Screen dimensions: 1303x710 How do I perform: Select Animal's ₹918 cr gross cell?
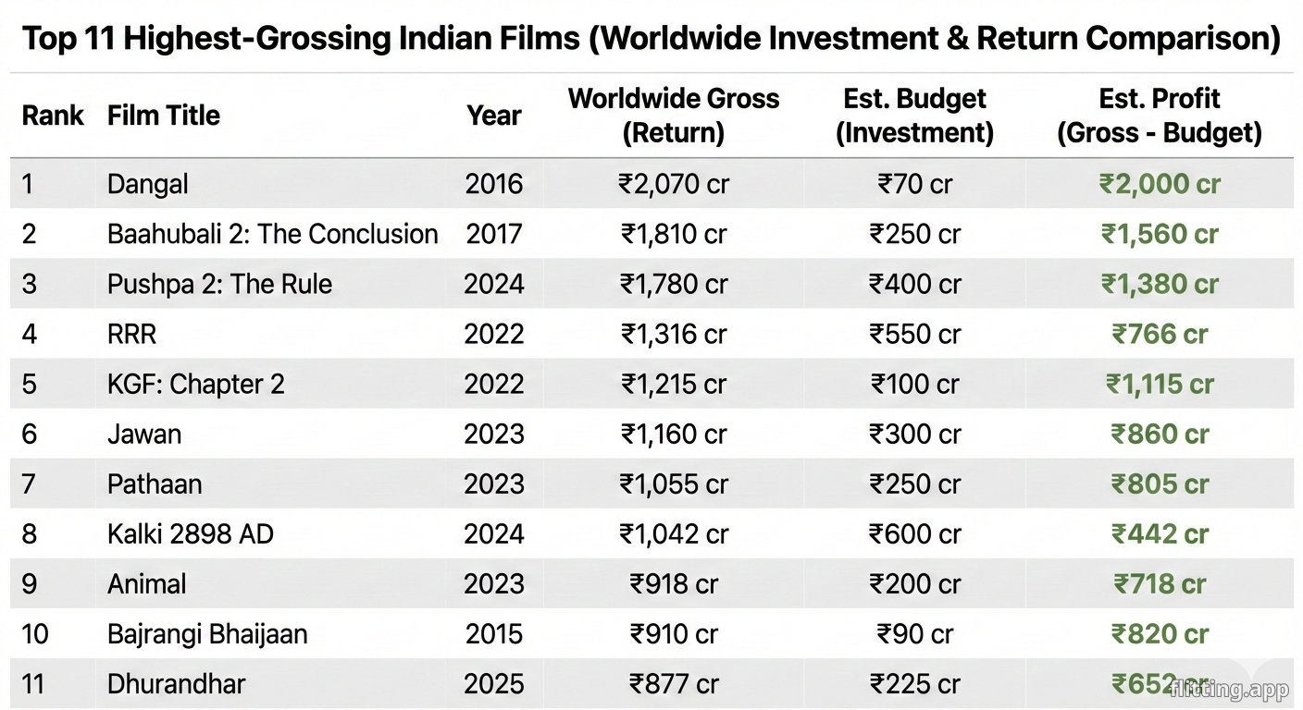point(674,584)
